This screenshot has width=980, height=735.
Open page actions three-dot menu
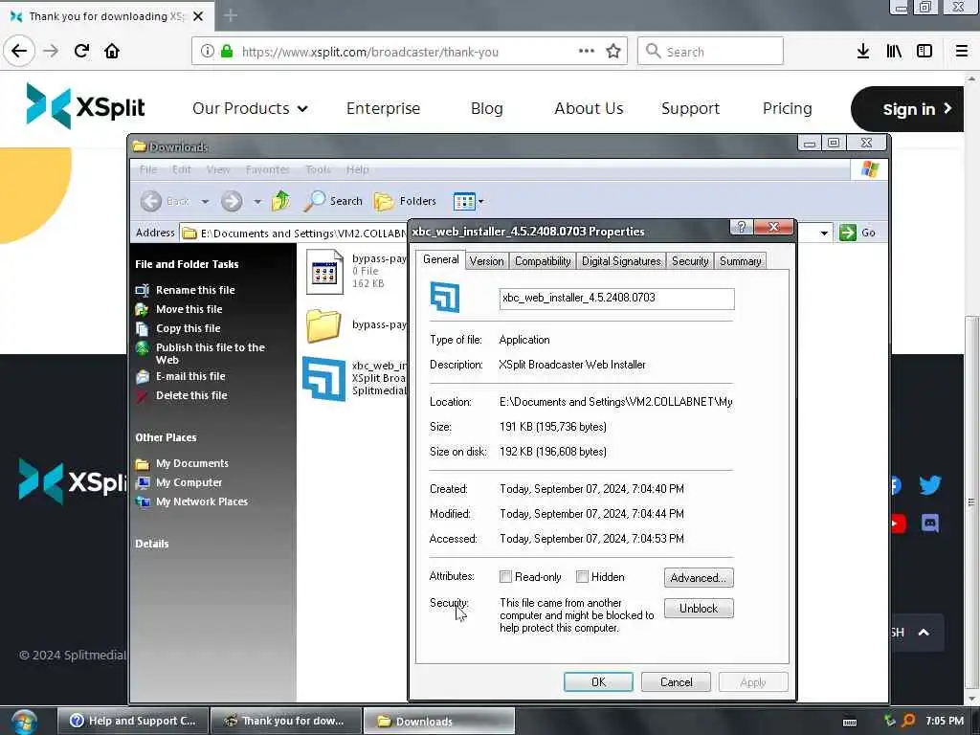pyautogui.click(x=587, y=52)
